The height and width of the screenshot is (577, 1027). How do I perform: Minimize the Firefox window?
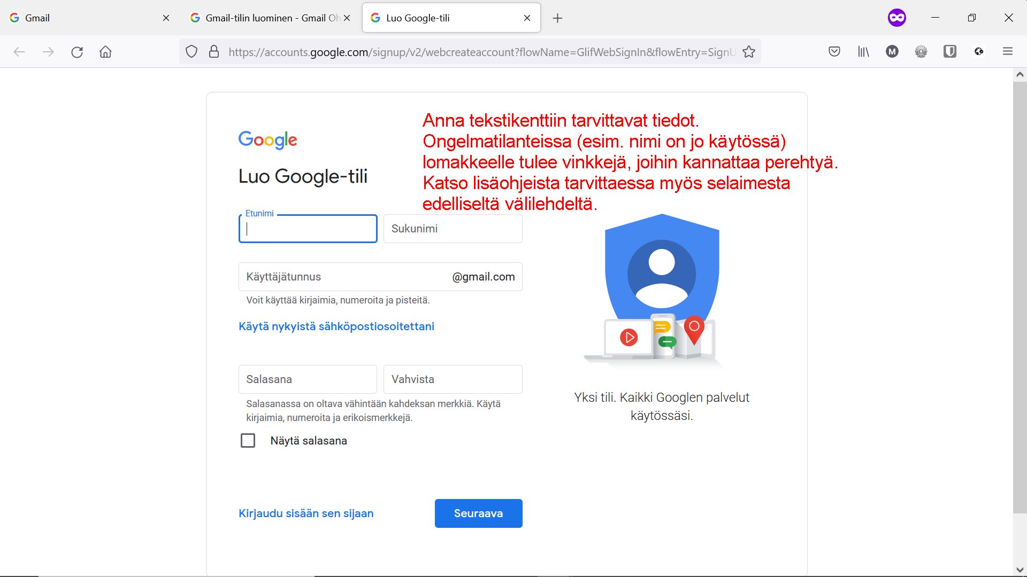click(935, 18)
